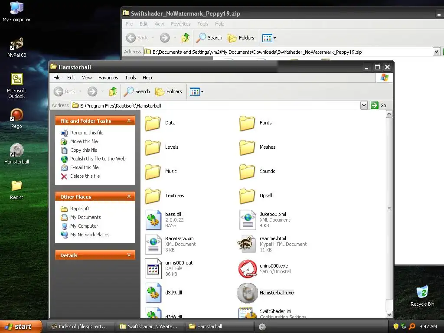This screenshot has width=444, height=333.
Task: Open the Tools menu in Hamsterball window
Action: (131, 78)
